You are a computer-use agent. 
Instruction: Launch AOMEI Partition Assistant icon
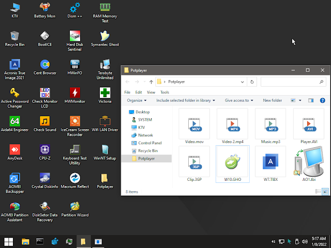coord(15,211)
